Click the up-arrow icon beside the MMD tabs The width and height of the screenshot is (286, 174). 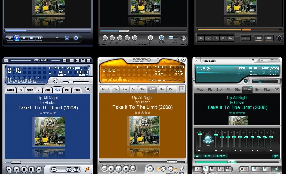[182, 89]
